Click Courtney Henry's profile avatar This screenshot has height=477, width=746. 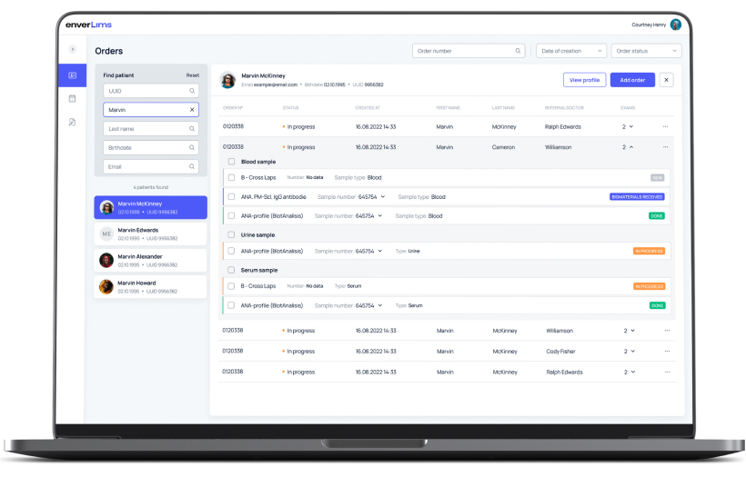click(x=675, y=25)
